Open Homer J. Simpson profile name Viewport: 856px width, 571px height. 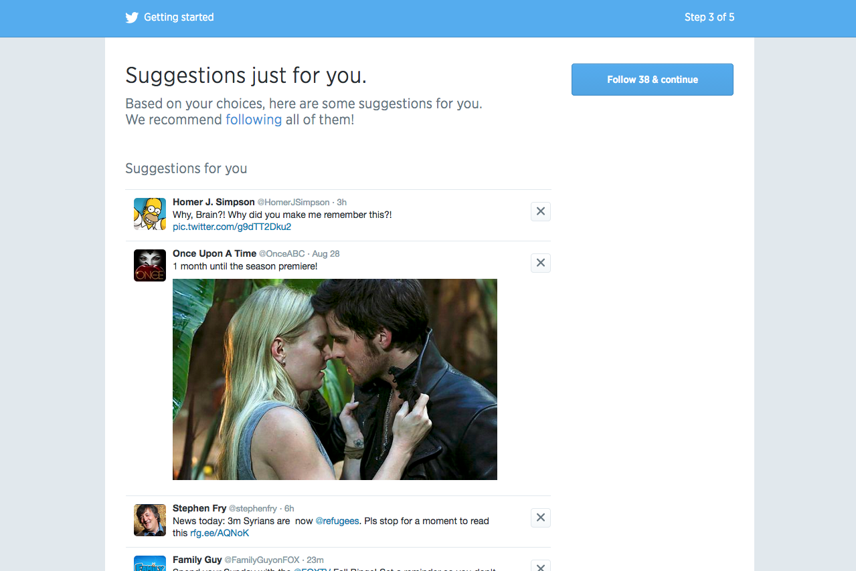tap(213, 202)
